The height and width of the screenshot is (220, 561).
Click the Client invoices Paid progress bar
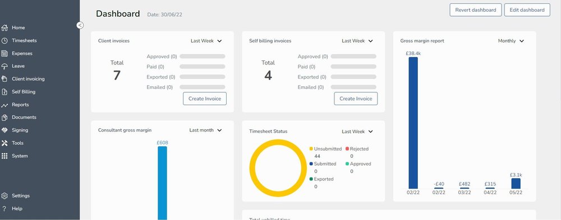point(203,67)
